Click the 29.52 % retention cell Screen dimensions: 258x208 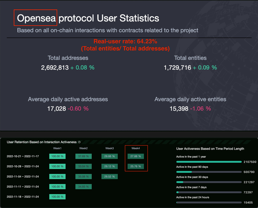tap(109, 176)
